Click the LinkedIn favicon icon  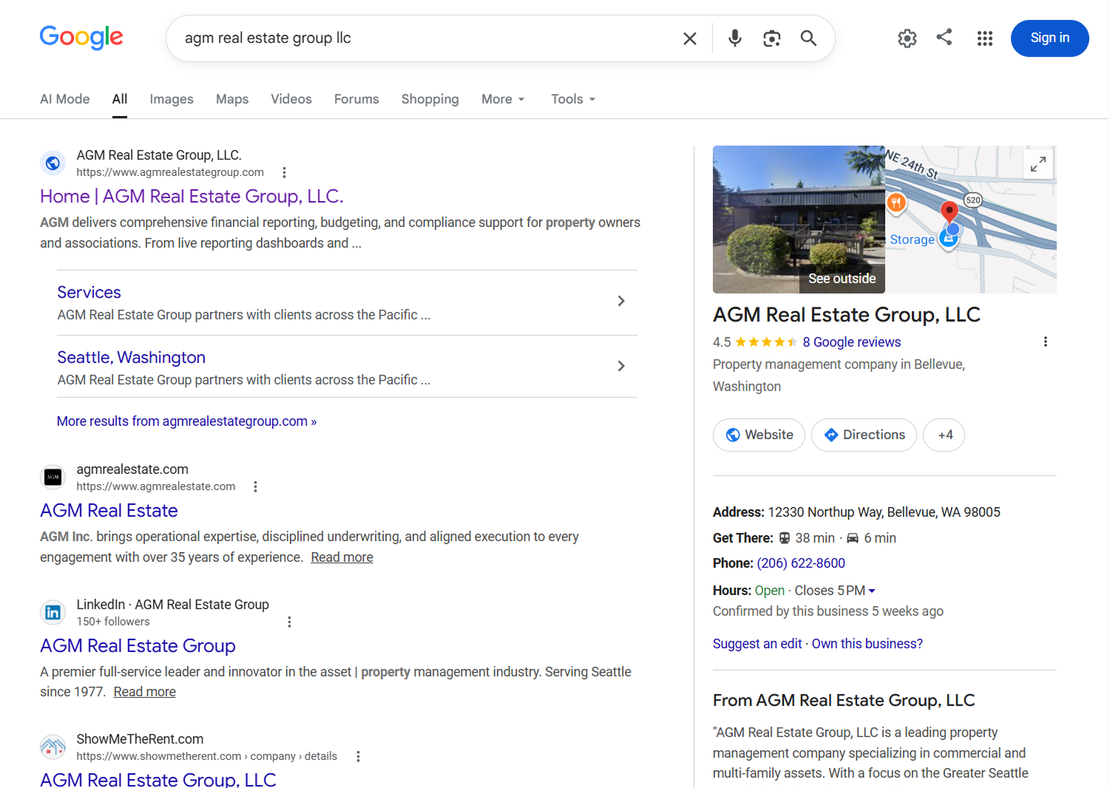[x=53, y=613]
